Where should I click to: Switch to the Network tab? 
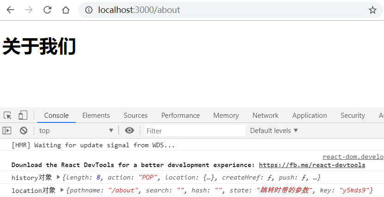[x=265, y=116]
